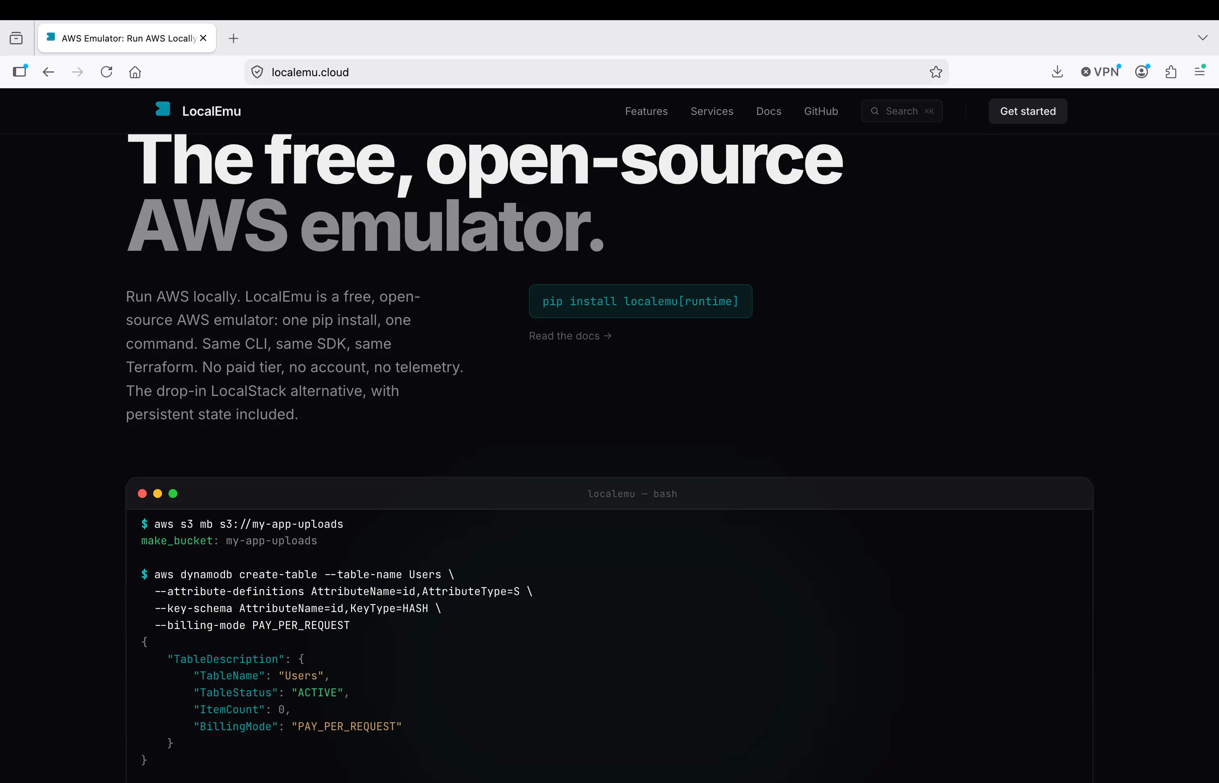
Task: Open the extensions puzzle icon
Action: click(1171, 72)
